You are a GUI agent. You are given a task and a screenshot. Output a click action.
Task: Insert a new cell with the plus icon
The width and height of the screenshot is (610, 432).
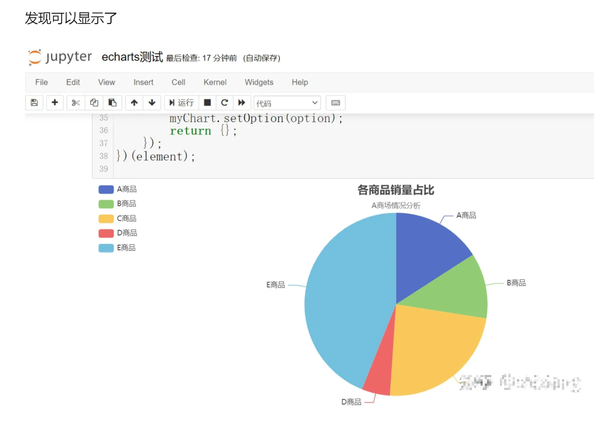(55, 102)
